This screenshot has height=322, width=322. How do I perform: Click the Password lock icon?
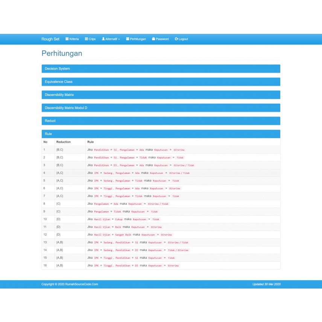pyautogui.click(x=153, y=39)
